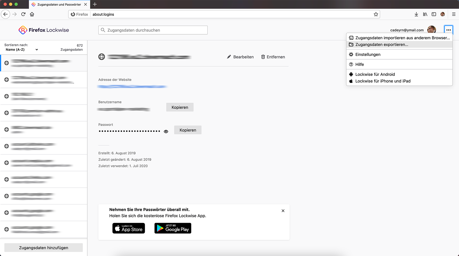Toggle the sidebar icon in the toolbar
459x256 pixels.
[x=434, y=14]
